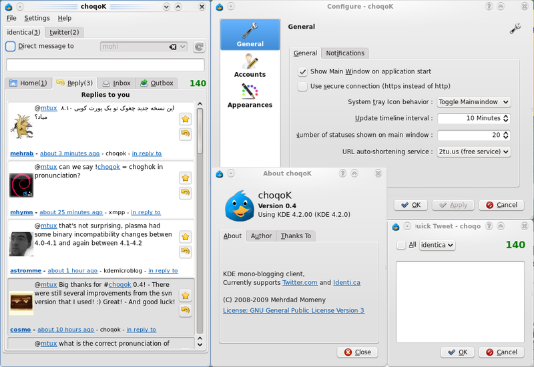Expand direct message recipient dropdown

183,47
